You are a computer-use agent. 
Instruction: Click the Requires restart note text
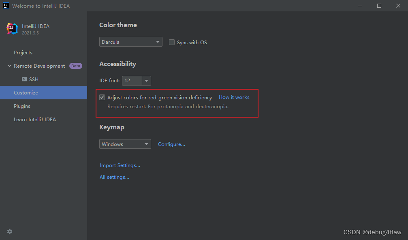[168, 107]
